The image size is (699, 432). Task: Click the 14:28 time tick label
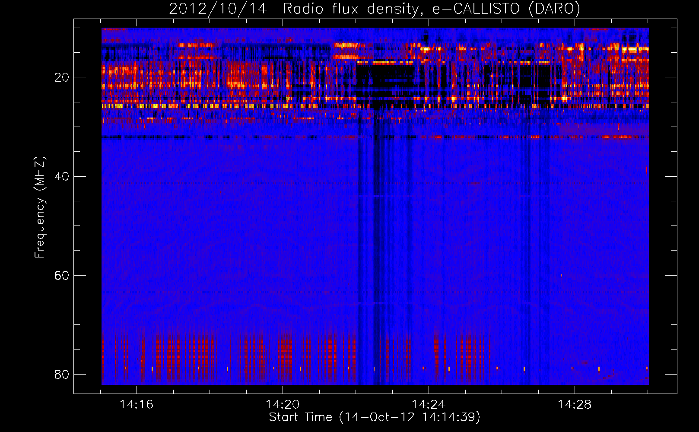click(x=575, y=405)
